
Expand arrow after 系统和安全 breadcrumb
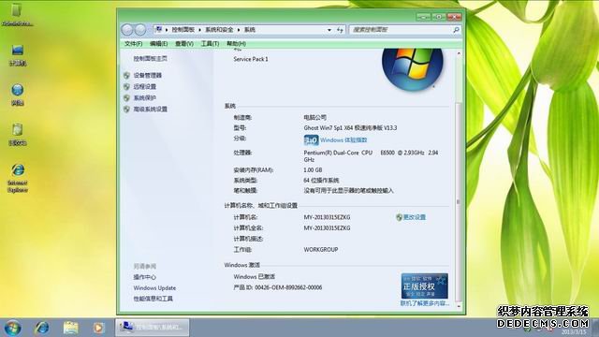click(x=239, y=30)
